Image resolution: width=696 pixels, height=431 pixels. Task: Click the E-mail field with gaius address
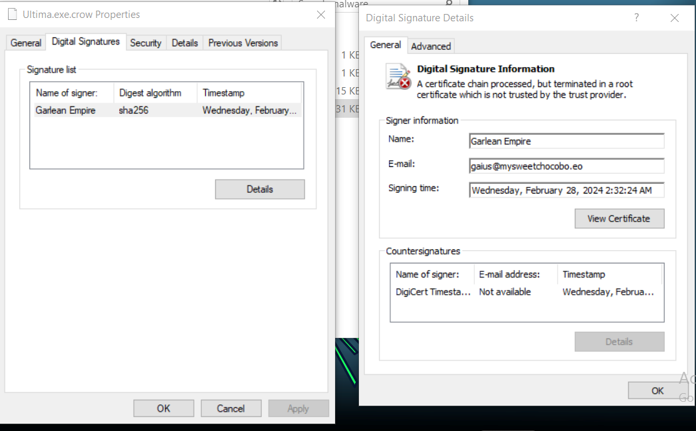(x=566, y=166)
